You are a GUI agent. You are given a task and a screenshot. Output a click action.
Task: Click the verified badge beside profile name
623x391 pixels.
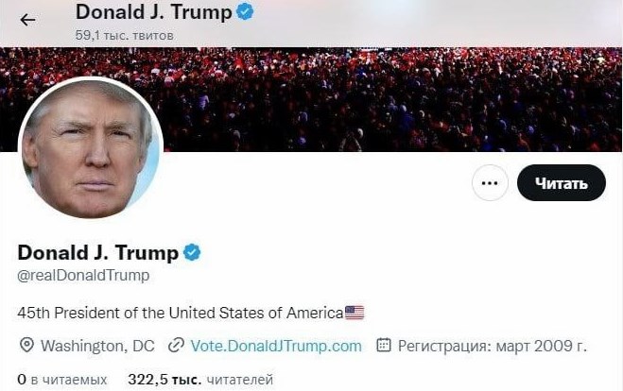pyautogui.click(x=192, y=252)
